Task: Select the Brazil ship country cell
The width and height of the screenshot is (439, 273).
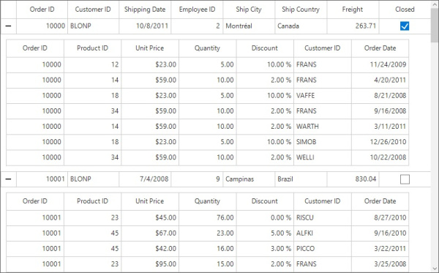Action: coord(301,179)
